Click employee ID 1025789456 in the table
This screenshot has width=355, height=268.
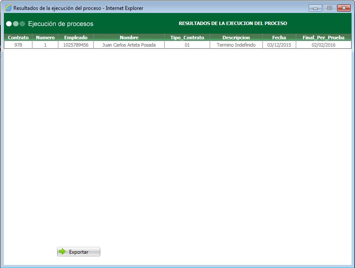[x=76, y=44]
